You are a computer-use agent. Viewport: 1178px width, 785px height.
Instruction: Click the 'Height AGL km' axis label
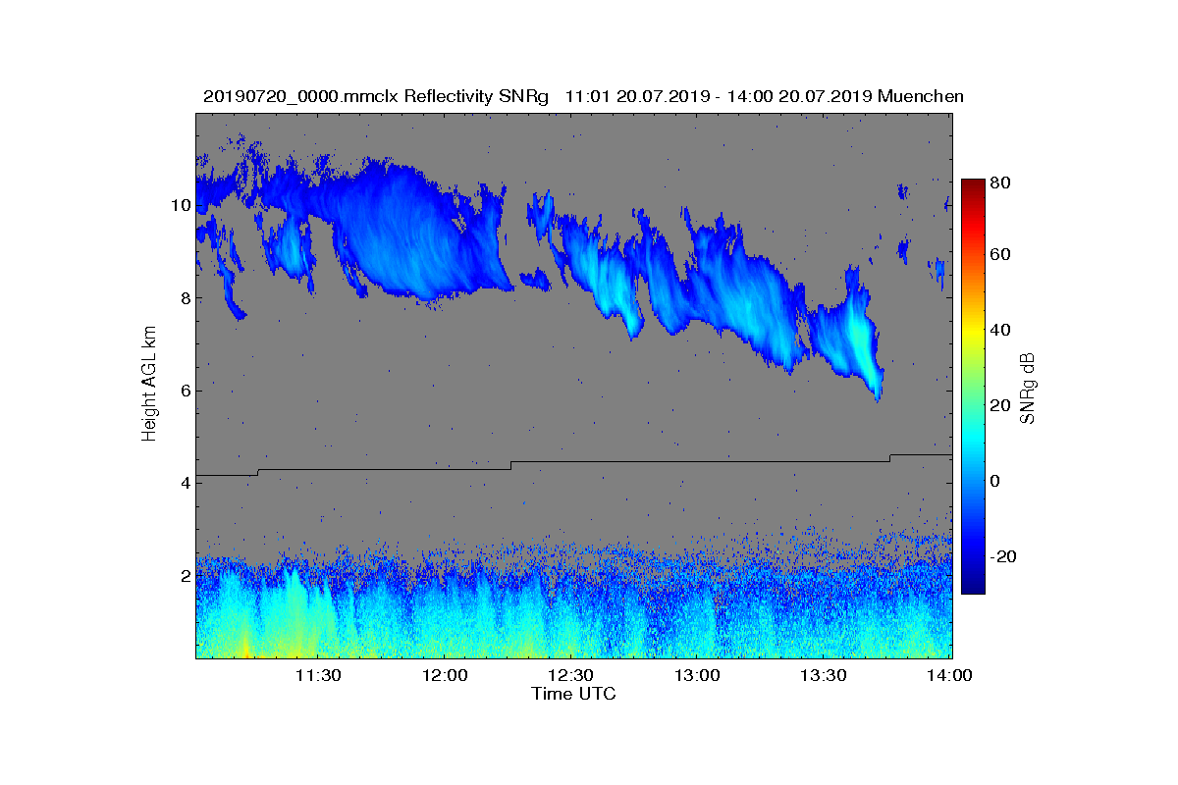point(149,386)
